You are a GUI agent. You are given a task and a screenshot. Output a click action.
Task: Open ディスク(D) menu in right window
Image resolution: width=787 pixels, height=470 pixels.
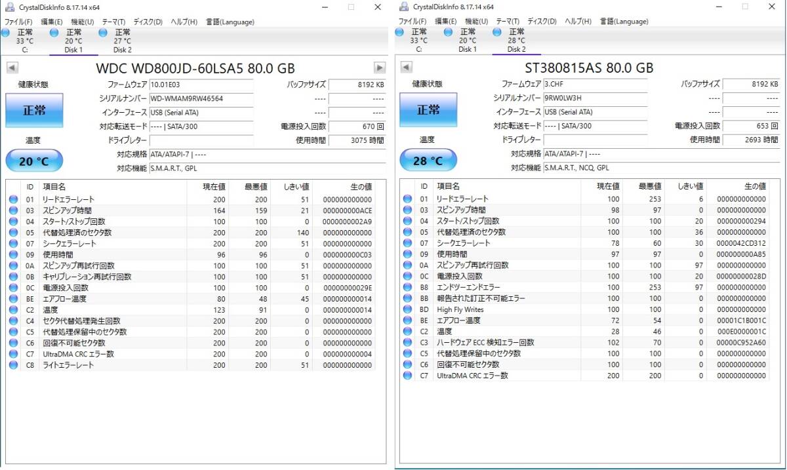(x=542, y=22)
